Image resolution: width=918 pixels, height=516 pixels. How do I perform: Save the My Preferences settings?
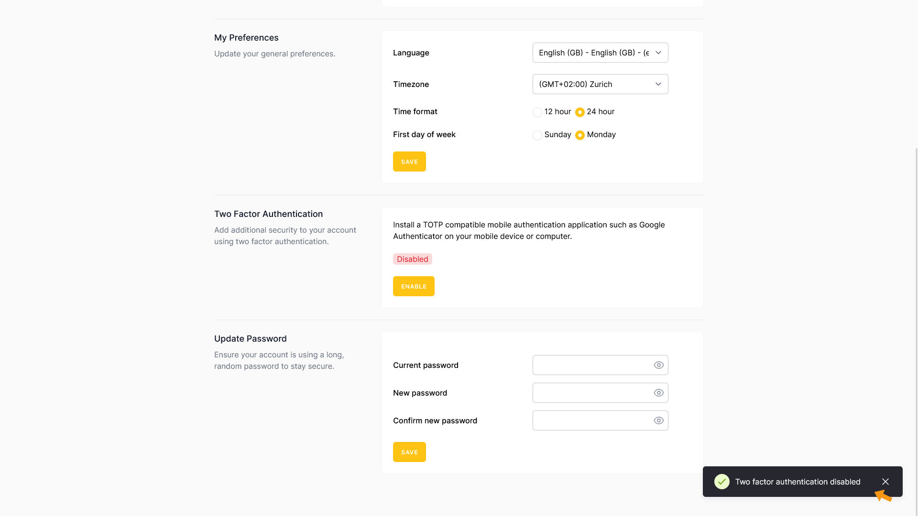coord(409,161)
